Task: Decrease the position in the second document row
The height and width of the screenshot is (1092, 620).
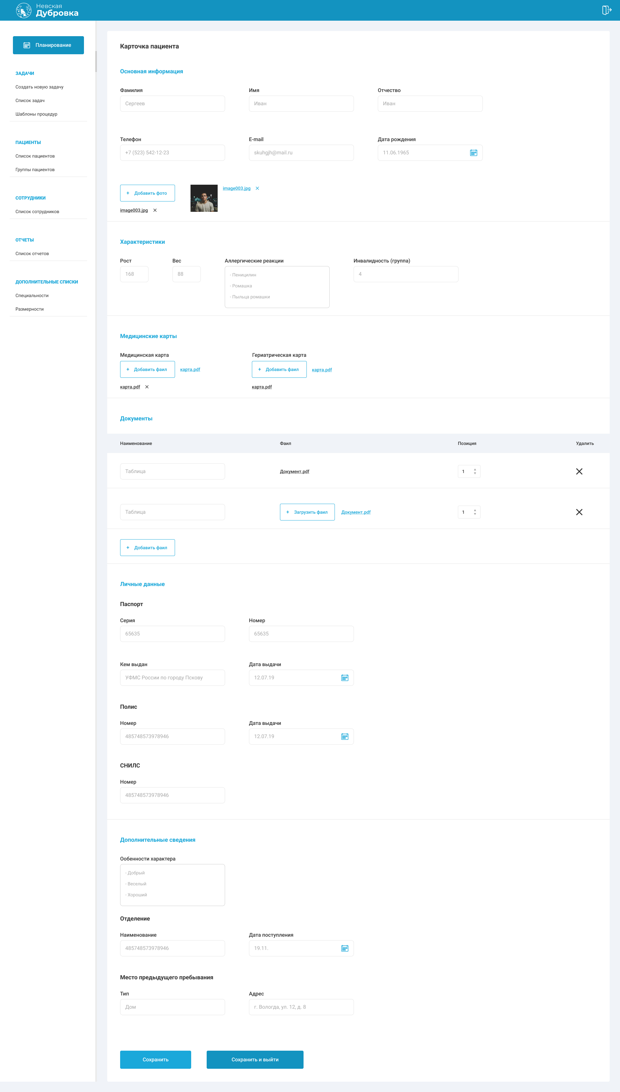Action: tap(475, 514)
